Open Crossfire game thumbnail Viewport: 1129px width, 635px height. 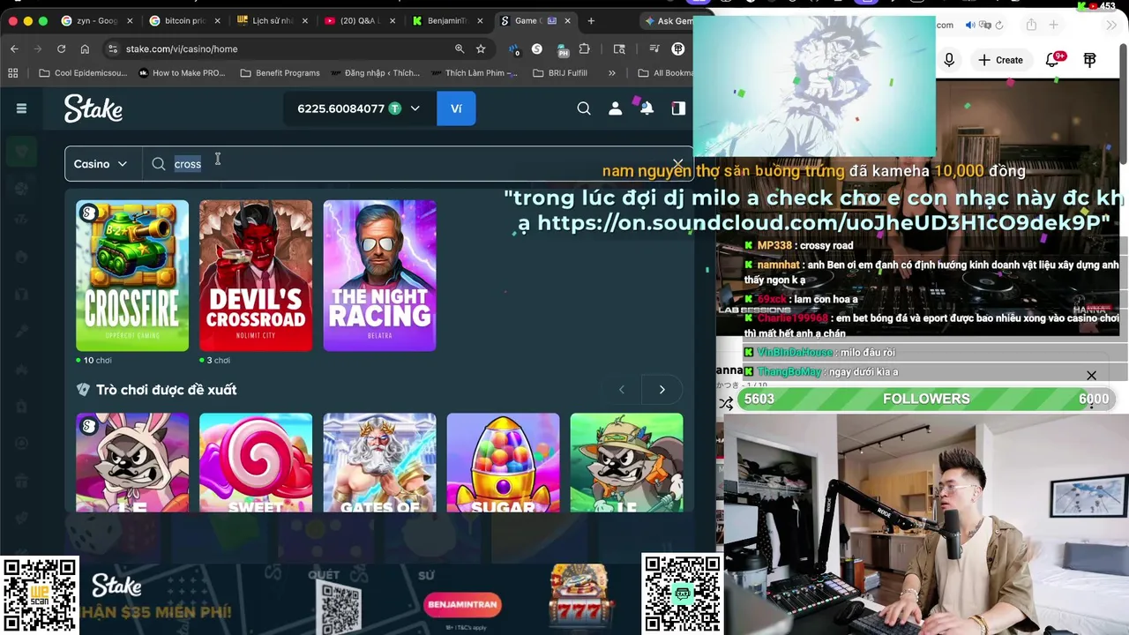tap(132, 275)
